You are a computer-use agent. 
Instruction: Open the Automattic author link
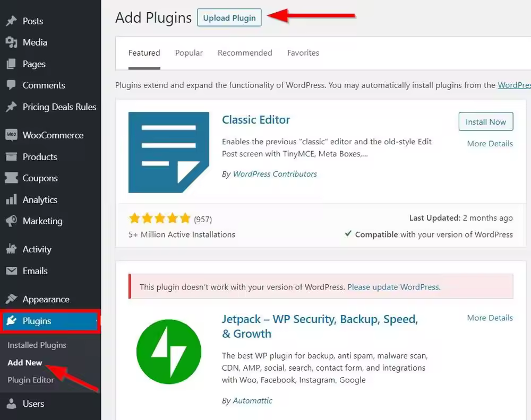[252, 400]
